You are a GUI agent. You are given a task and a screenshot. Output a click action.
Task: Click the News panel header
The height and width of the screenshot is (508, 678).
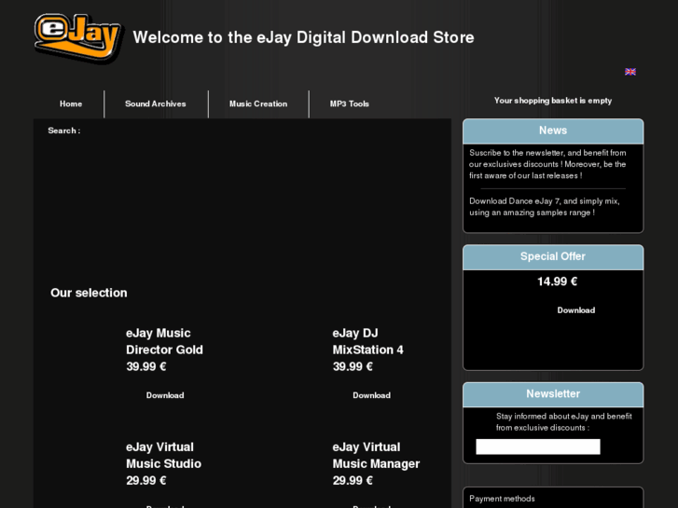pos(553,131)
